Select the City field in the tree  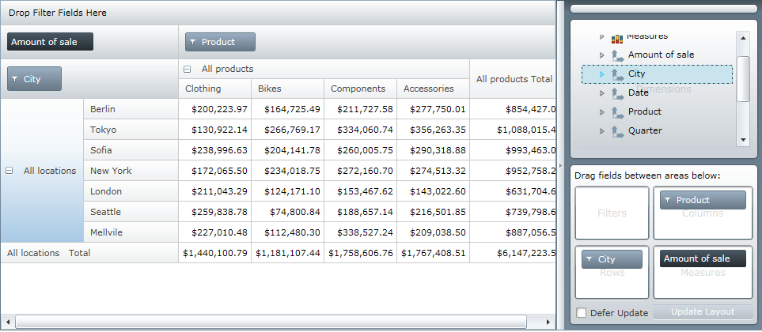[636, 74]
